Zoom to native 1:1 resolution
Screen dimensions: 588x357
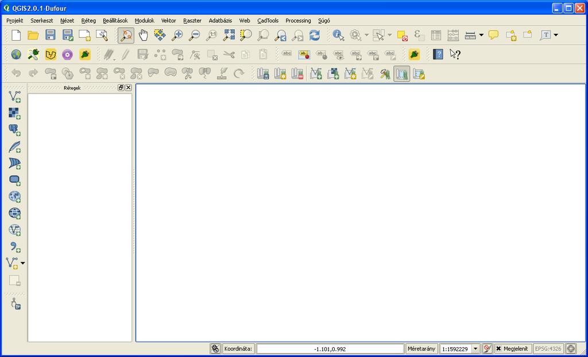click(211, 35)
